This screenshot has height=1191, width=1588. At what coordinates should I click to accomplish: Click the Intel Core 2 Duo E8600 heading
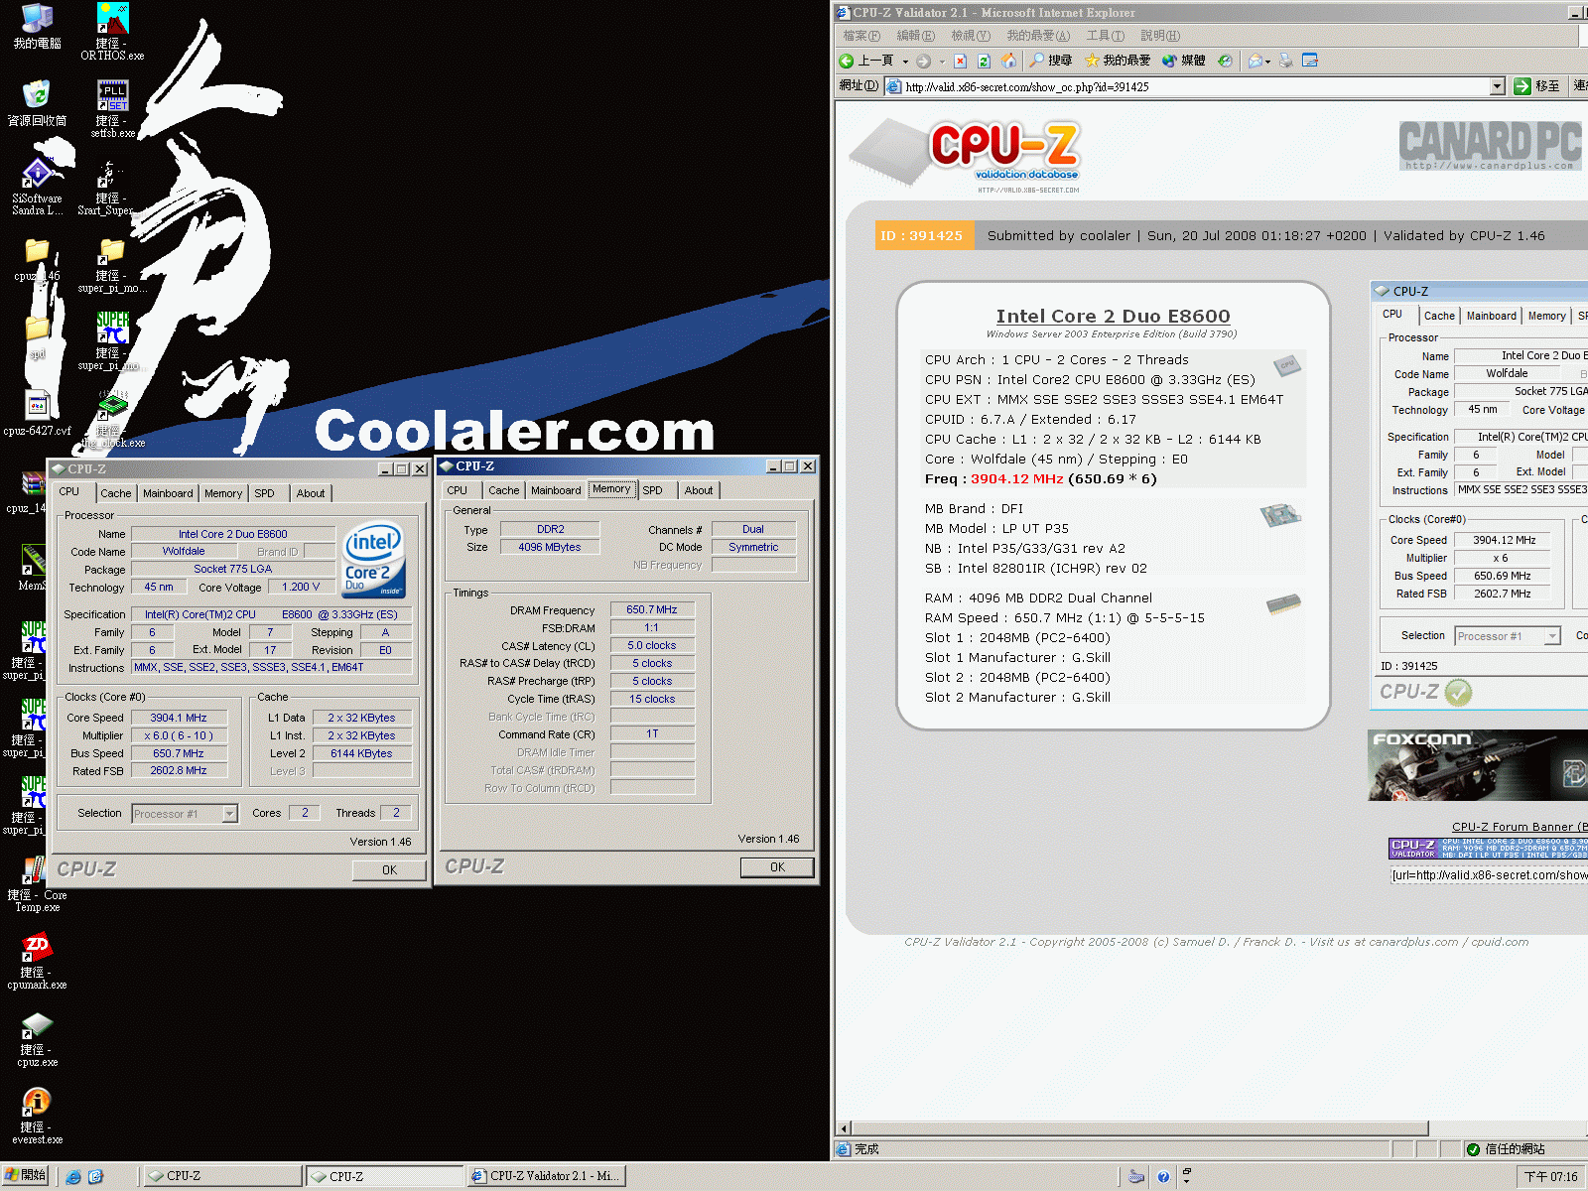[1113, 316]
